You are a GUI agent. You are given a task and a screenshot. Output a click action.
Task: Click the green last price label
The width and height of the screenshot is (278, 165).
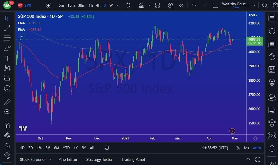point(255,42)
